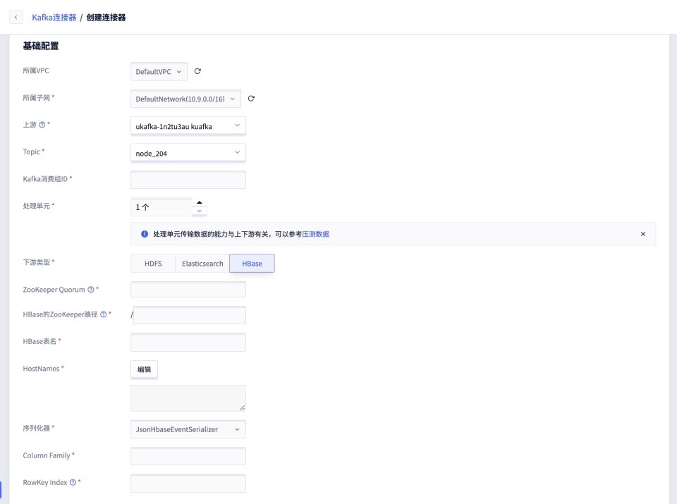Open the 序列化器 JsonHbaseEventSerializer dropdown

(188, 429)
